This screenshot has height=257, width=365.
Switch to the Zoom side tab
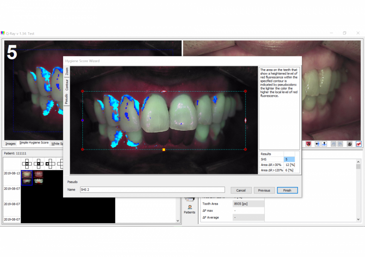click(x=66, y=71)
